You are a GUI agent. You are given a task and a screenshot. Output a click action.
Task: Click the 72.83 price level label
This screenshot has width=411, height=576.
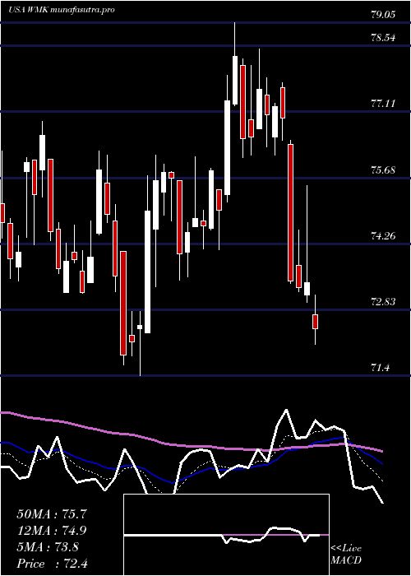point(383,302)
